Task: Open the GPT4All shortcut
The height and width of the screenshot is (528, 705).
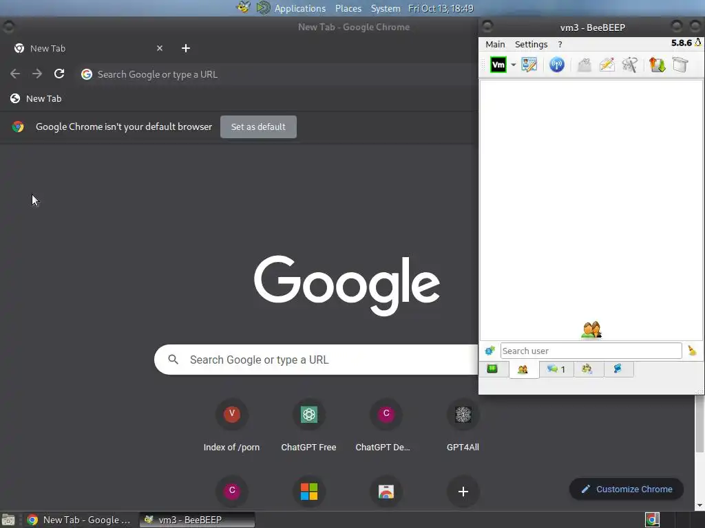Action: pyautogui.click(x=463, y=425)
